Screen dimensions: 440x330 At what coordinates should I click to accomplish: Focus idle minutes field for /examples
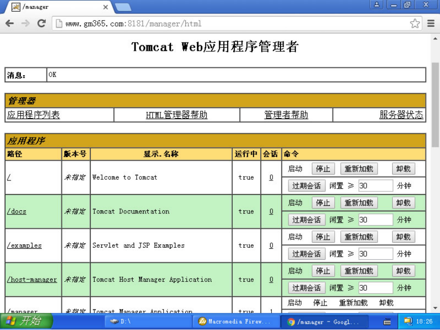375,254
